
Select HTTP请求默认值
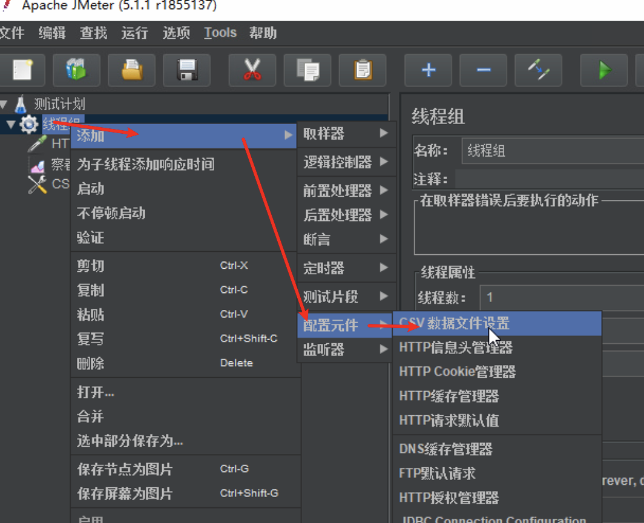pyautogui.click(x=498, y=420)
